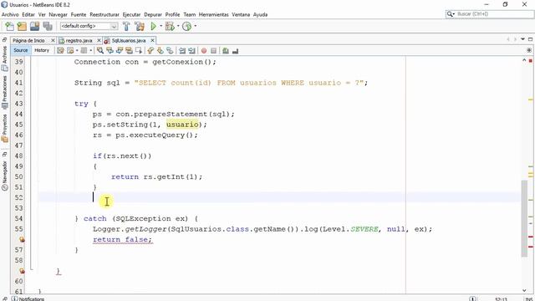The image size is (535, 301).
Task: Open the Ayuda menu
Action: click(260, 14)
